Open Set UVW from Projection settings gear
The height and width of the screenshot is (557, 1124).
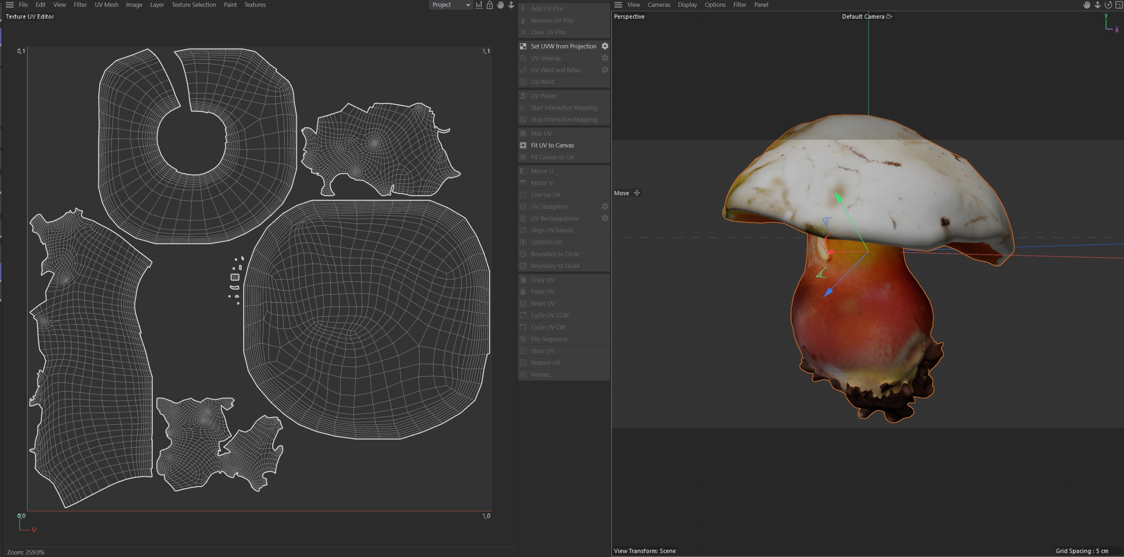605,46
